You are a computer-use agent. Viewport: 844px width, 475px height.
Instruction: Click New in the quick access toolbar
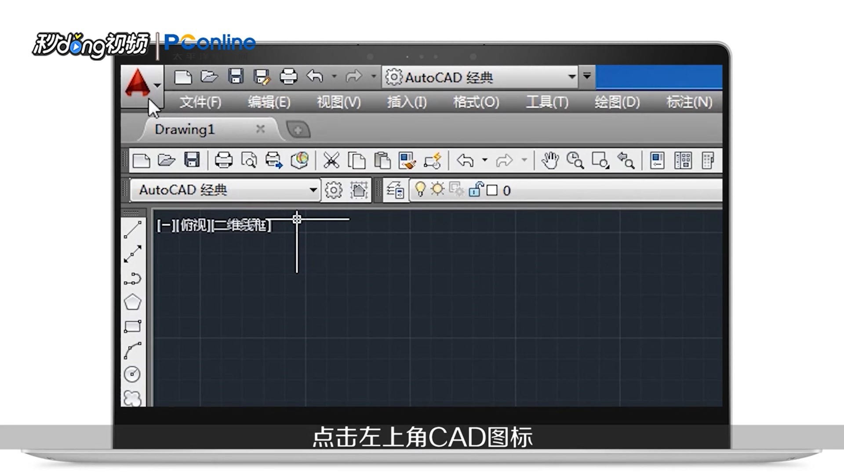(183, 77)
